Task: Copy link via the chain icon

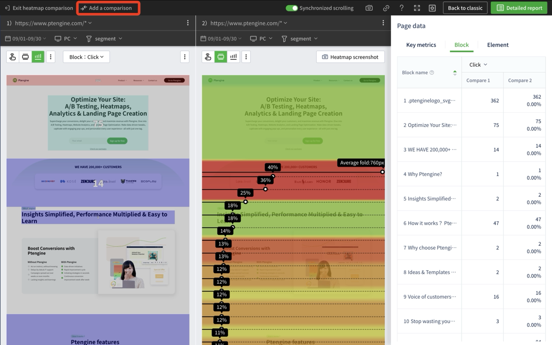Action: 386,8
